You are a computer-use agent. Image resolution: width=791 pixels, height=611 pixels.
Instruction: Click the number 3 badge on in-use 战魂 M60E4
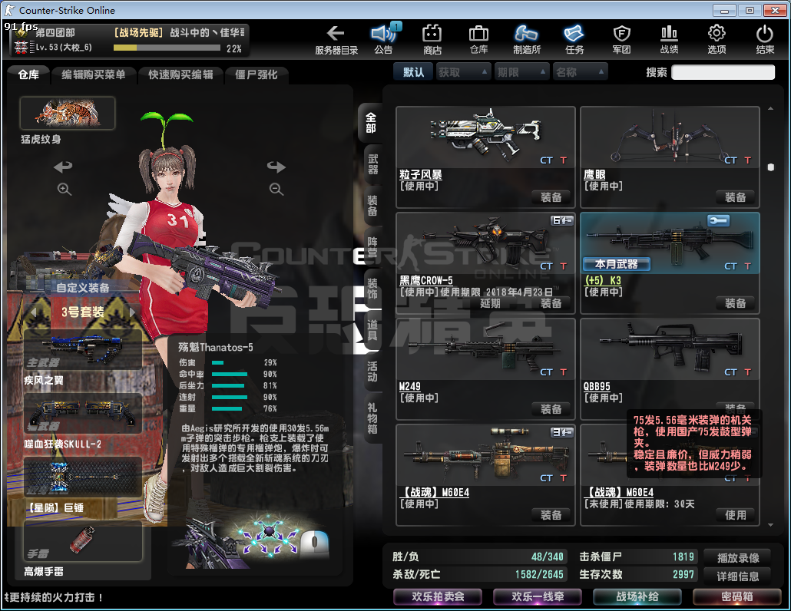[562, 432]
